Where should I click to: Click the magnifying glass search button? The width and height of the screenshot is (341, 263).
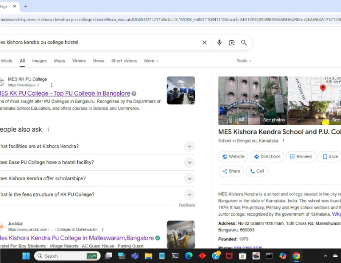pos(244,43)
